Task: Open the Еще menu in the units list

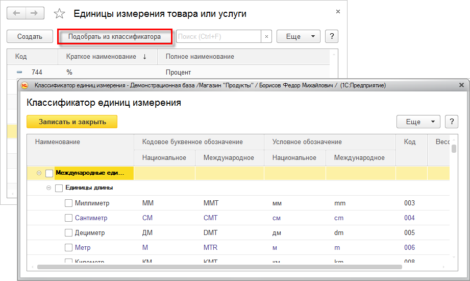Action: coord(298,37)
